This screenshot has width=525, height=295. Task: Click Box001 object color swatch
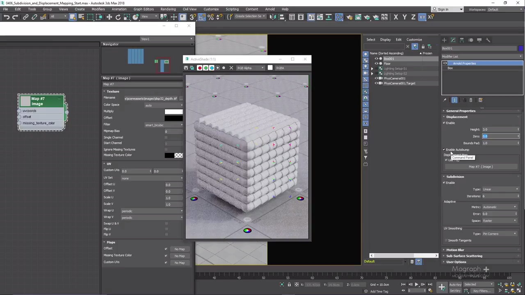pos(521,48)
